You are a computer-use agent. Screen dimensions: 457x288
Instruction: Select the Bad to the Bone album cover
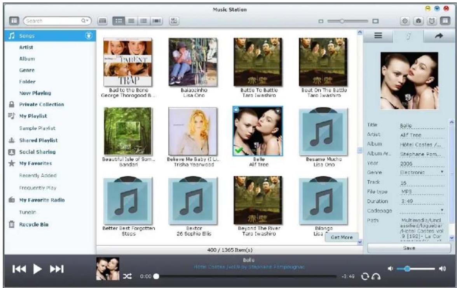tap(127, 62)
